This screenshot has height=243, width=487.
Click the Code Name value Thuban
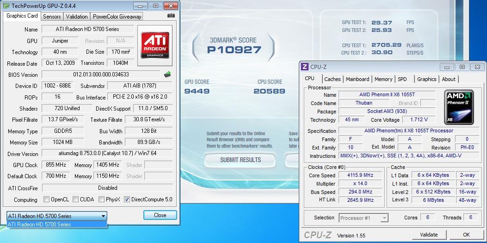point(364,103)
